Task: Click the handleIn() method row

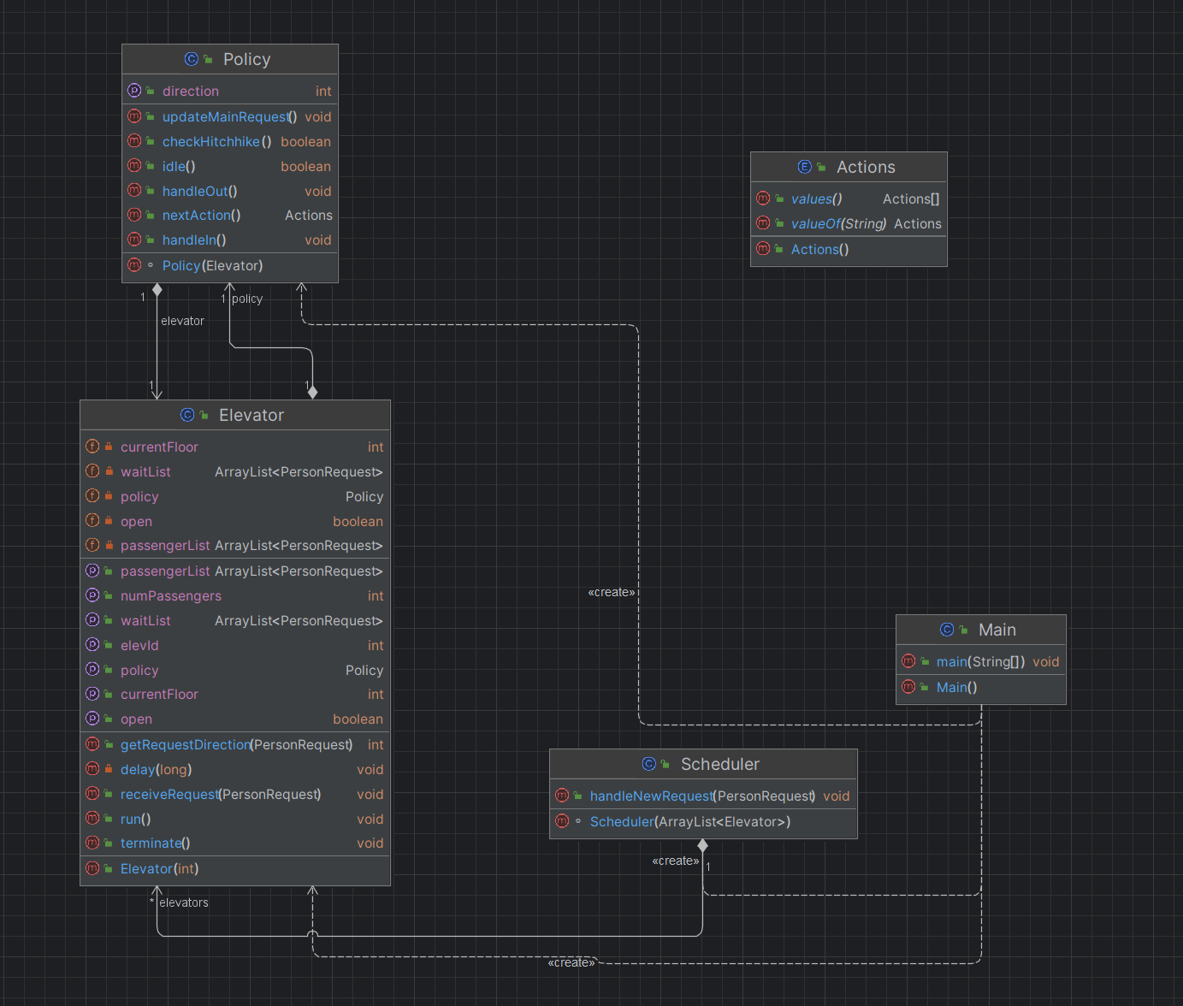Action: (x=230, y=240)
